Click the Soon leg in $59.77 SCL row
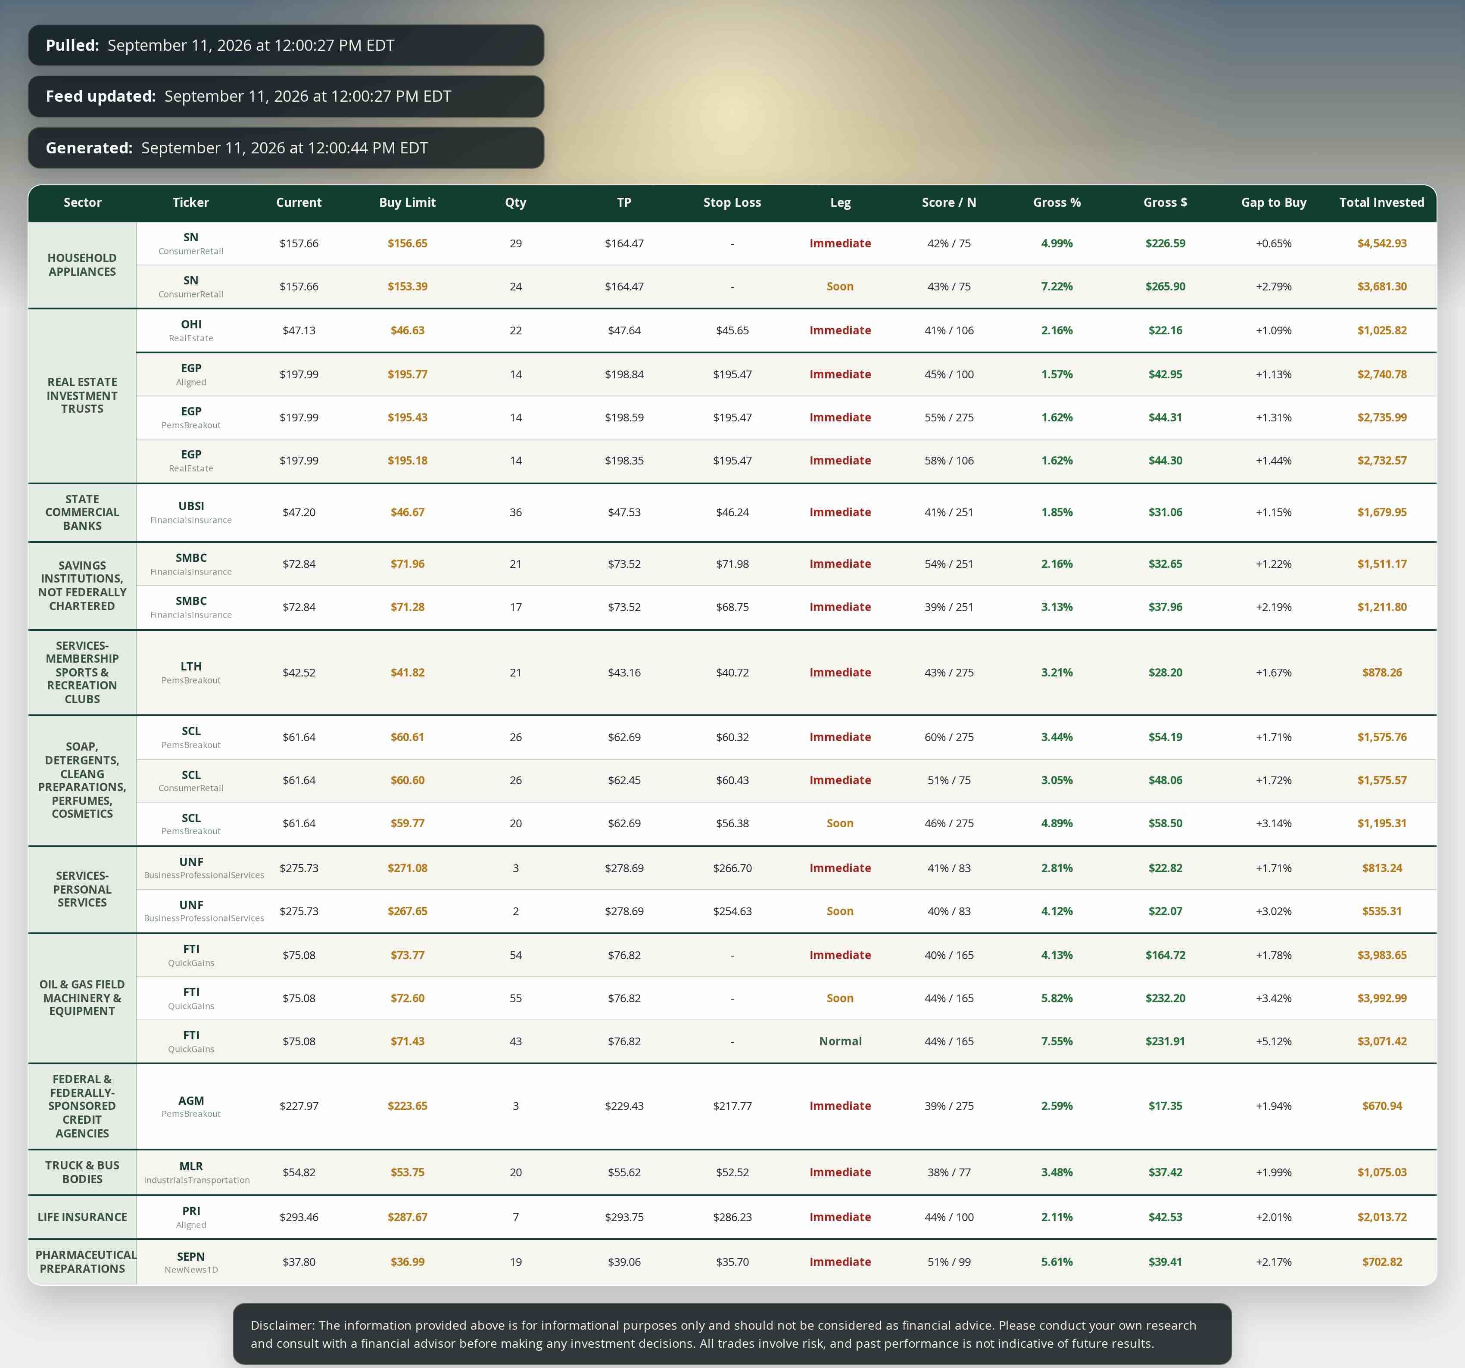 (840, 823)
